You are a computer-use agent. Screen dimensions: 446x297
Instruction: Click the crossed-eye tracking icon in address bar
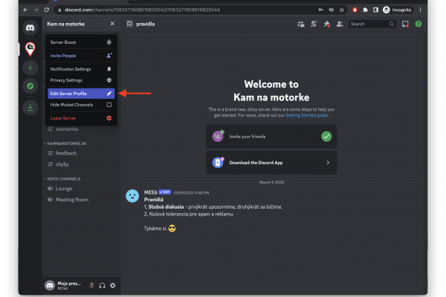coord(332,10)
